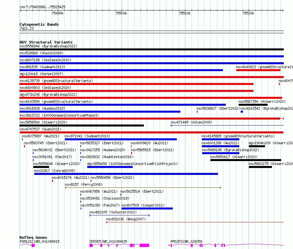
Task: Click the POM121C magenta exon block
Action: pyautogui.click(x=33, y=245)
